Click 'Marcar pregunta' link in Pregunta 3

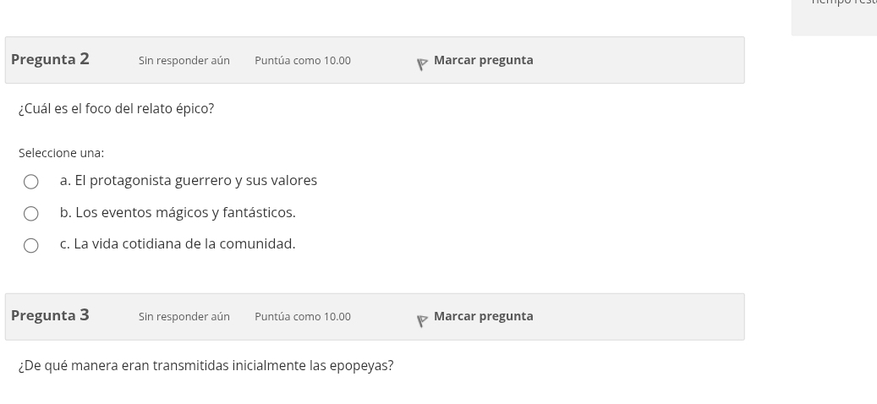click(483, 316)
